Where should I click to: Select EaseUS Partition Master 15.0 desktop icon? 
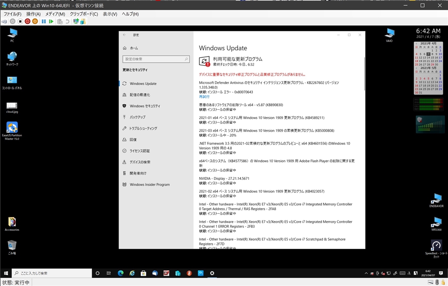12,131
